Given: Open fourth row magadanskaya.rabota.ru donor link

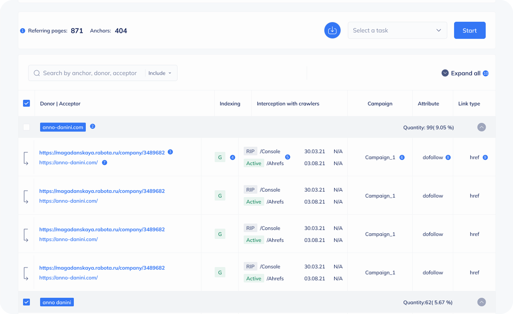Looking at the screenshot, I should pos(102,268).
